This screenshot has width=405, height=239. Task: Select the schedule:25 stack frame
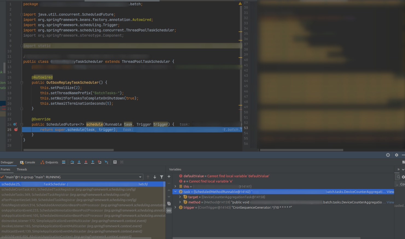point(82,184)
